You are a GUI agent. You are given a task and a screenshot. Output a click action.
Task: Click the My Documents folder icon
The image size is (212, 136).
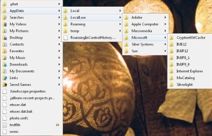pos(4,71)
